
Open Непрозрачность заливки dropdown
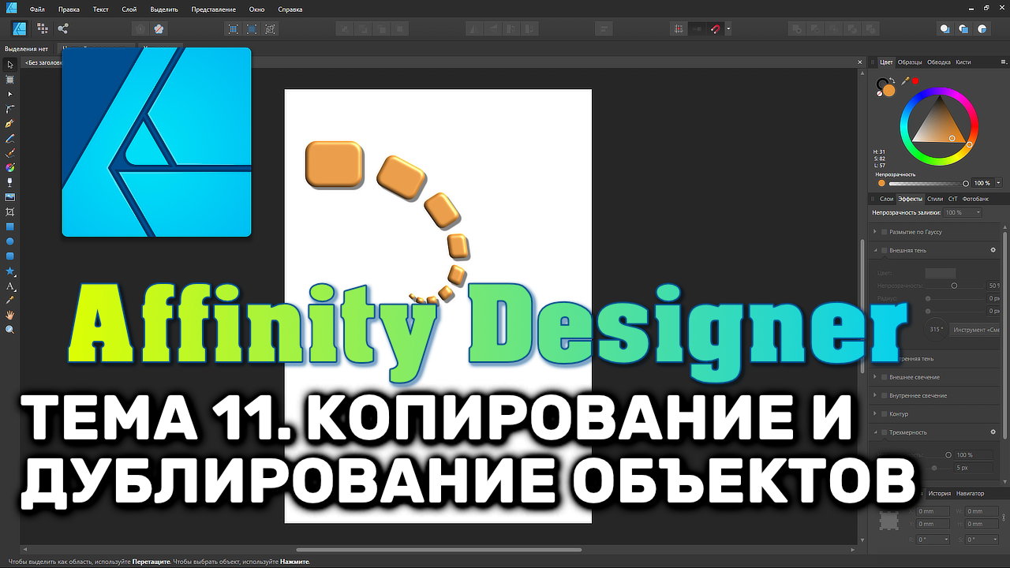(963, 213)
